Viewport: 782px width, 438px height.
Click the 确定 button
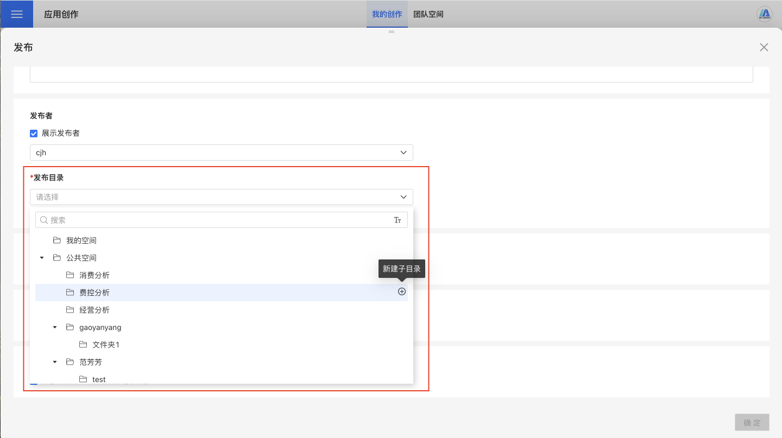752,423
